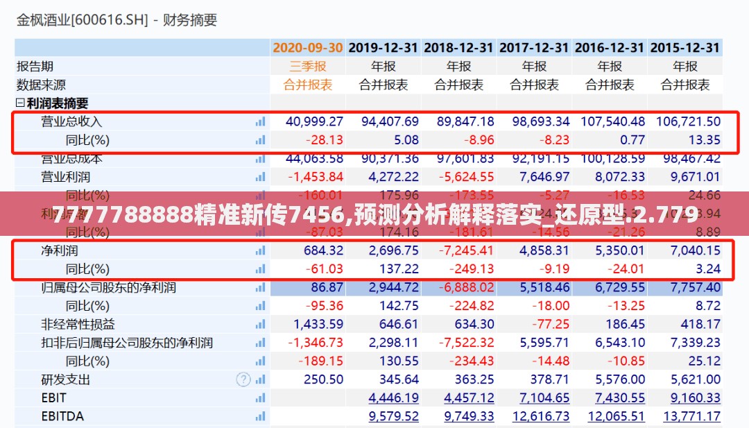Click the operating profit value -1,453.84
The width and height of the screenshot is (749, 428).
click(316, 177)
